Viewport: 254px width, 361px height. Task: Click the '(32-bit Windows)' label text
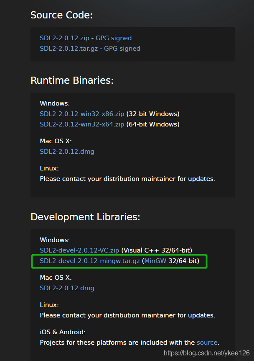(x=153, y=114)
